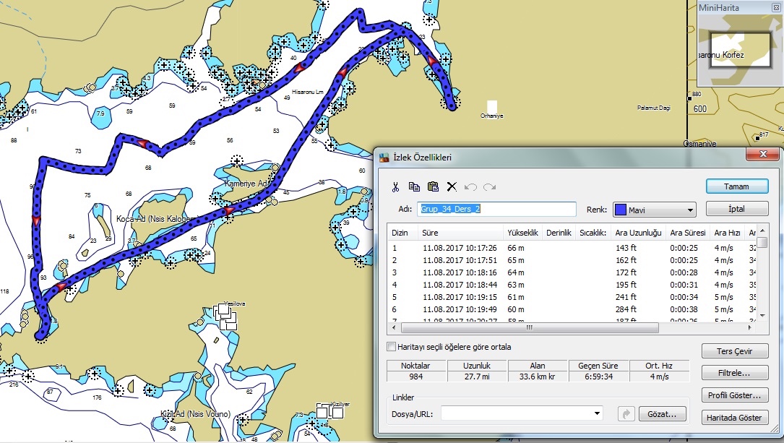The width and height of the screenshot is (784, 443).
Task: Click the Derinlik column header
Action: [x=559, y=233]
